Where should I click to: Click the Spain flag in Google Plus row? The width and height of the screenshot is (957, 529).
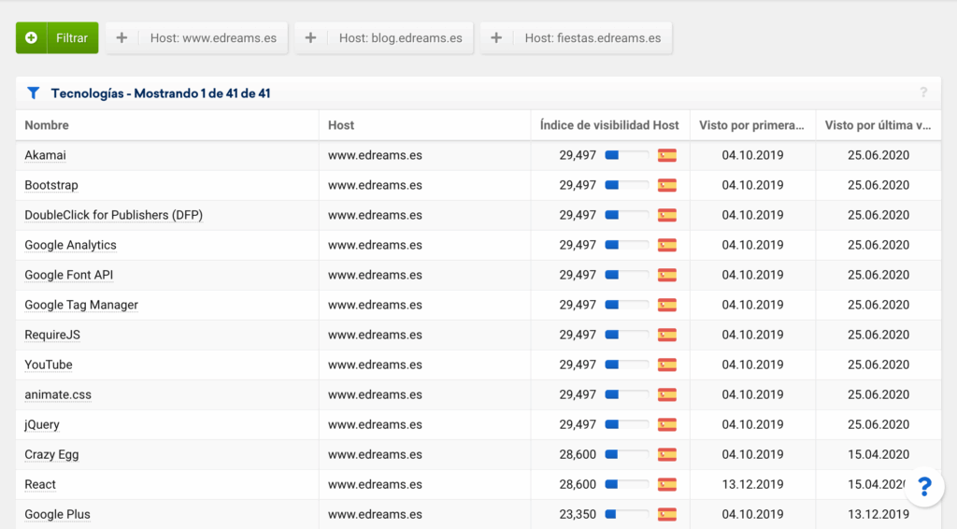point(667,514)
